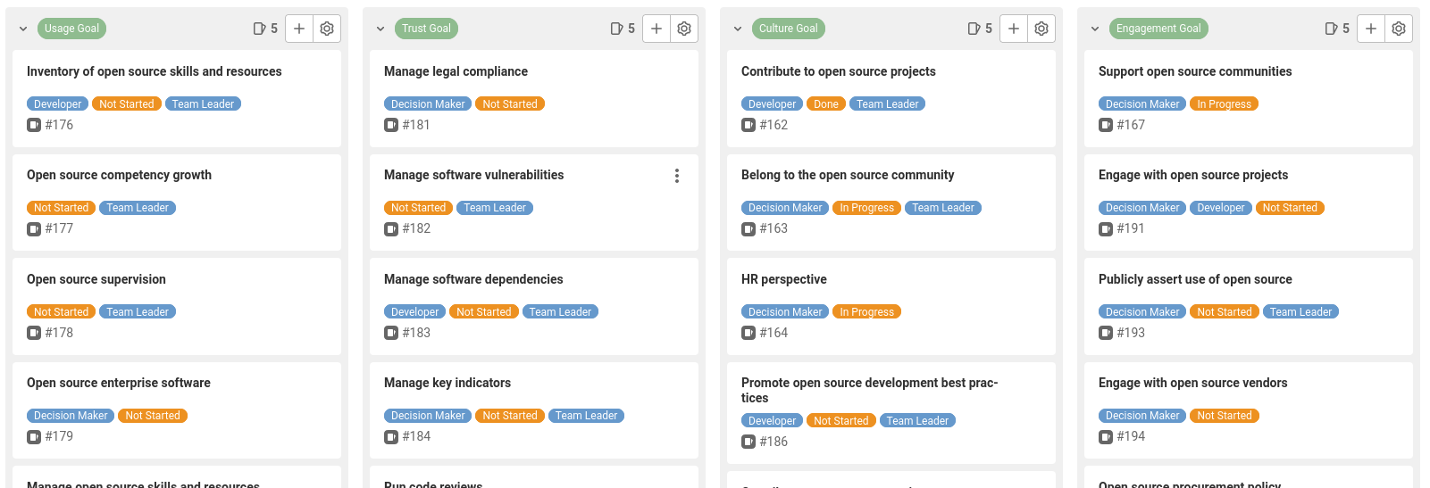This screenshot has height=488, width=1430.
Task: Collapse the Culture Goal list
Action: tap(738, 29)
